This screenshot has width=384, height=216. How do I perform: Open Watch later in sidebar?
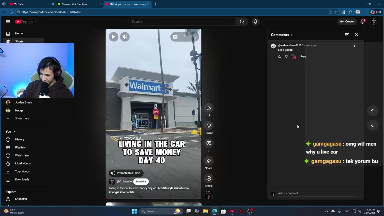[24, 155]
